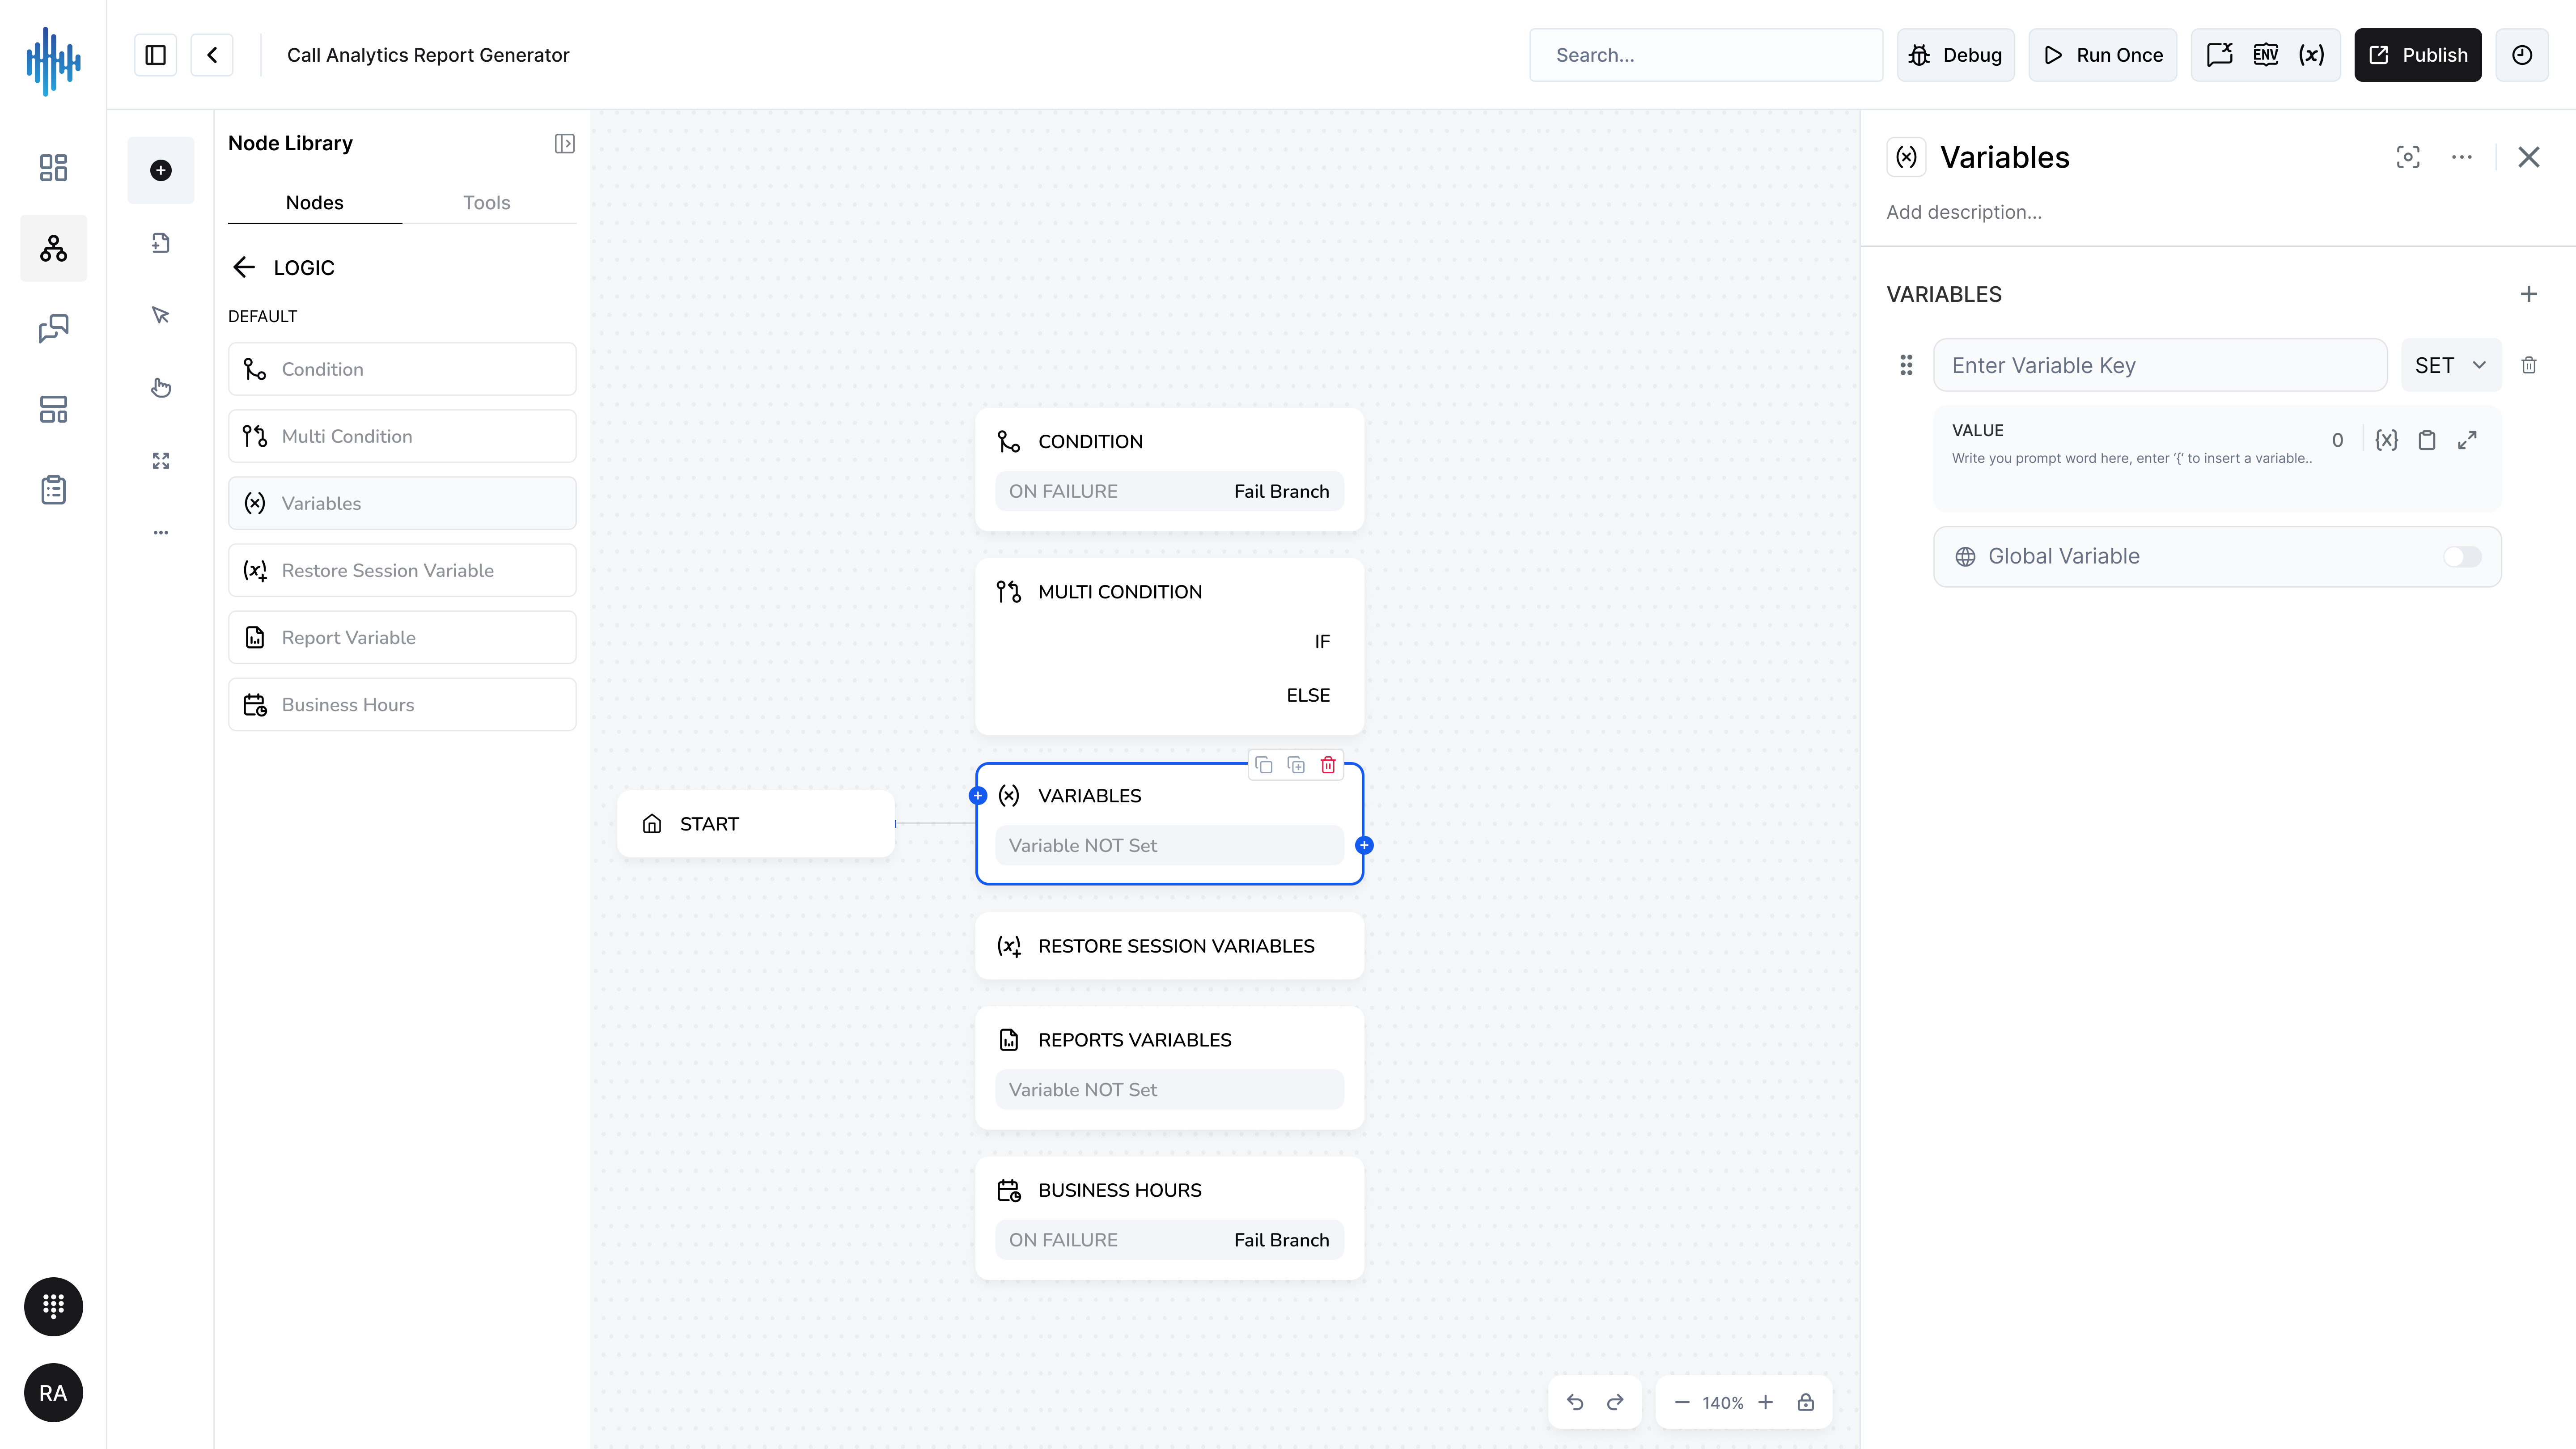Viewport: 2576px width, 1449px height.
Task: Collapse the Node Library panel
Action: (x=565, y=143)
